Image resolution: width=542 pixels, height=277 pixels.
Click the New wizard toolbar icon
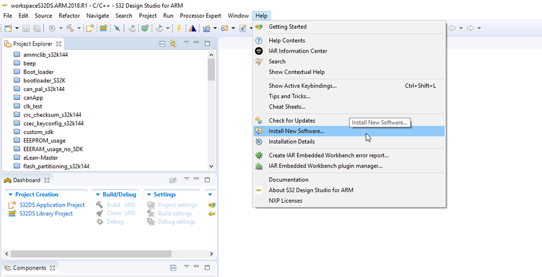[8, 28]
